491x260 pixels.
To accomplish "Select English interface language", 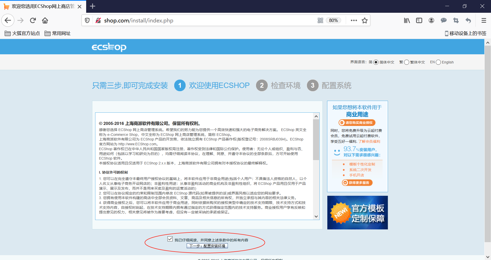I will click(x=438, y=62).
